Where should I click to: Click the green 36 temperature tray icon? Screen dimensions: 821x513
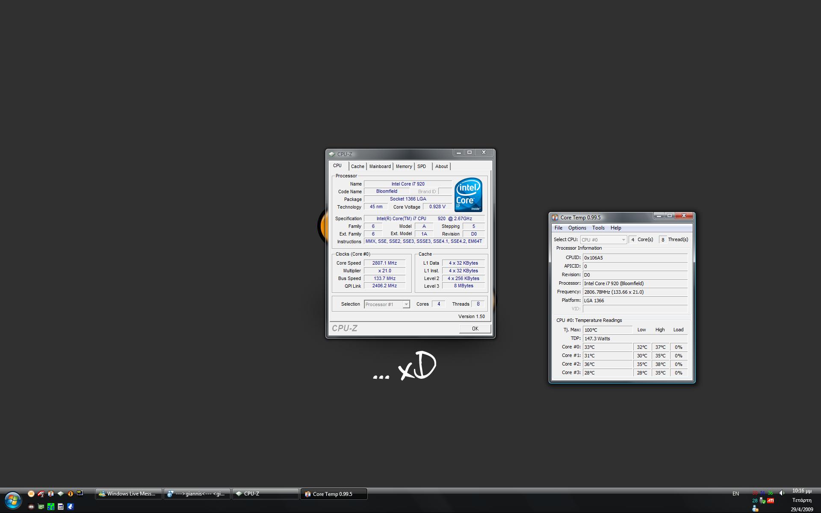[x=770, y=493]
